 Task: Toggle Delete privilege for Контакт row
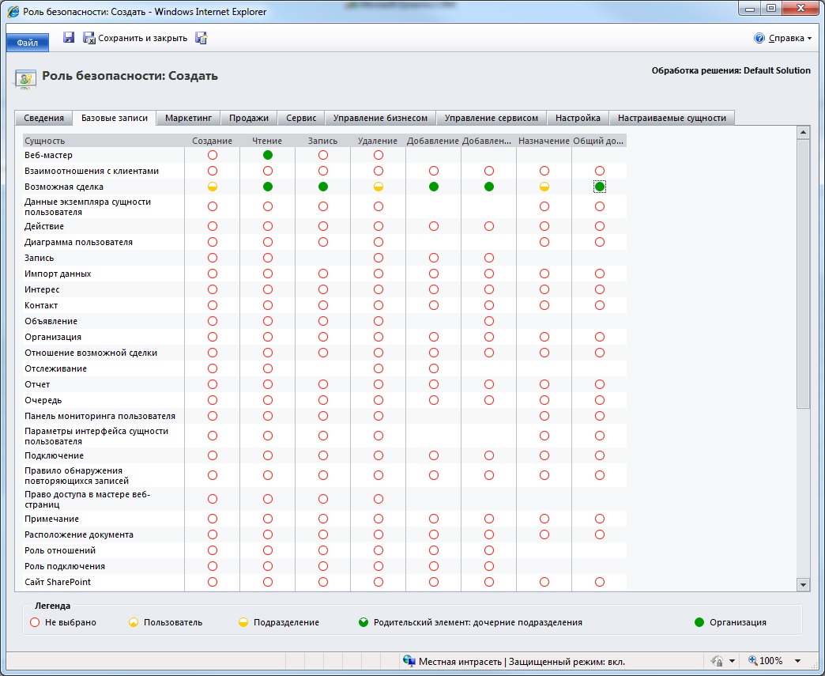point(379,305)
